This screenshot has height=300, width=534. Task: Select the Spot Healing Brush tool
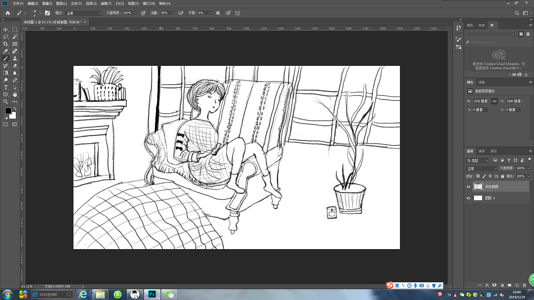point(15,51)
